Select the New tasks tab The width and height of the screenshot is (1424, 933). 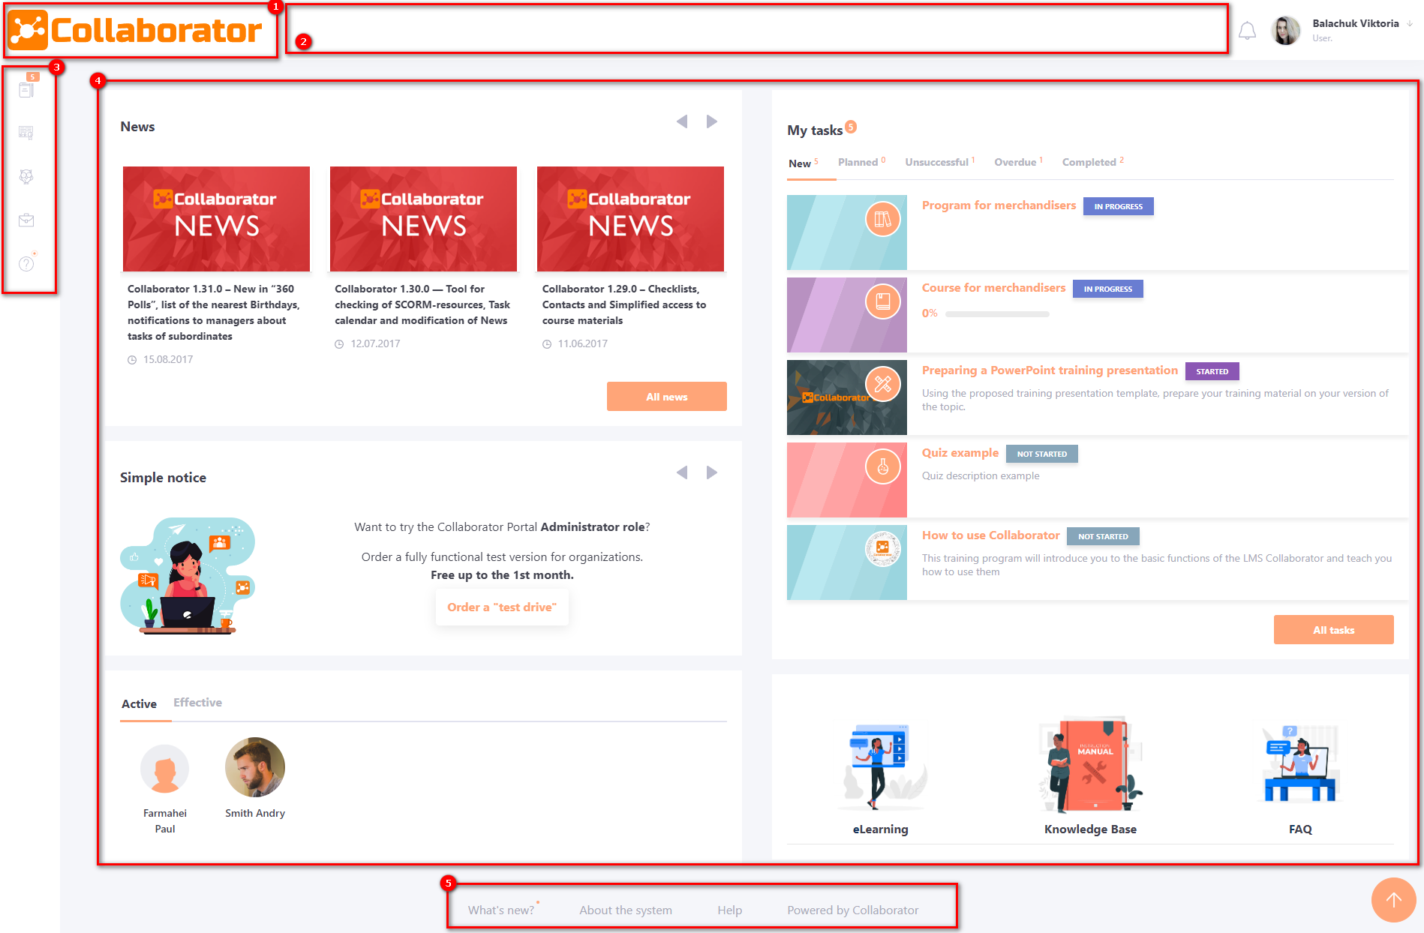pos(804,163)
